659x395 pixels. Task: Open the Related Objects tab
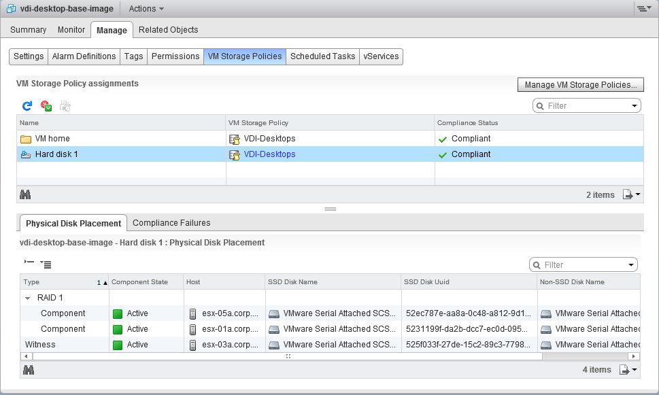168,30
